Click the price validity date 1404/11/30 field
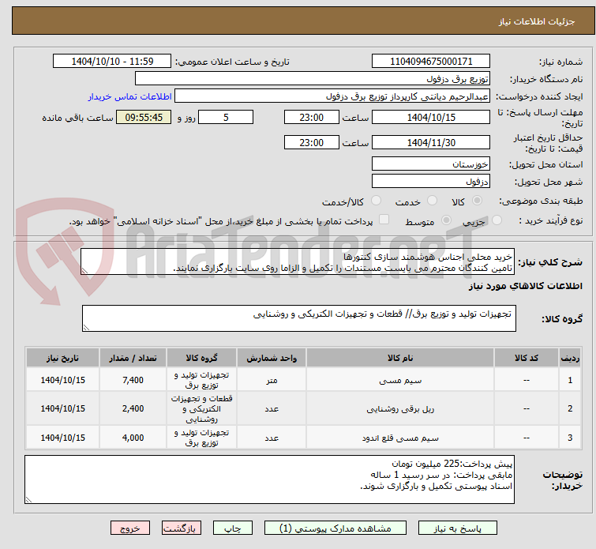 click(x=431, y=142)
